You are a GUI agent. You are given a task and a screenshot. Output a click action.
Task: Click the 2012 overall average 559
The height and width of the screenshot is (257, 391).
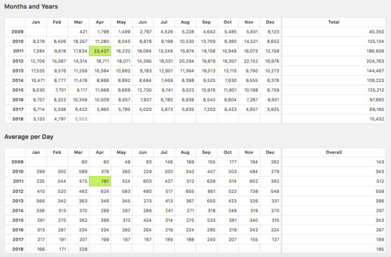click(380, 191)
